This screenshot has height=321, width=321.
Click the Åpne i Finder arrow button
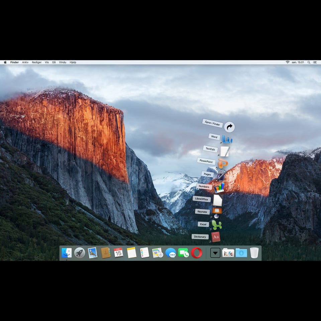[229, 127]
